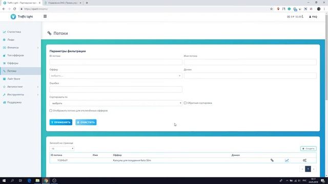Open settings gears icon for the stream row
This screenshot has width=328, height=184.
(304, 160)
